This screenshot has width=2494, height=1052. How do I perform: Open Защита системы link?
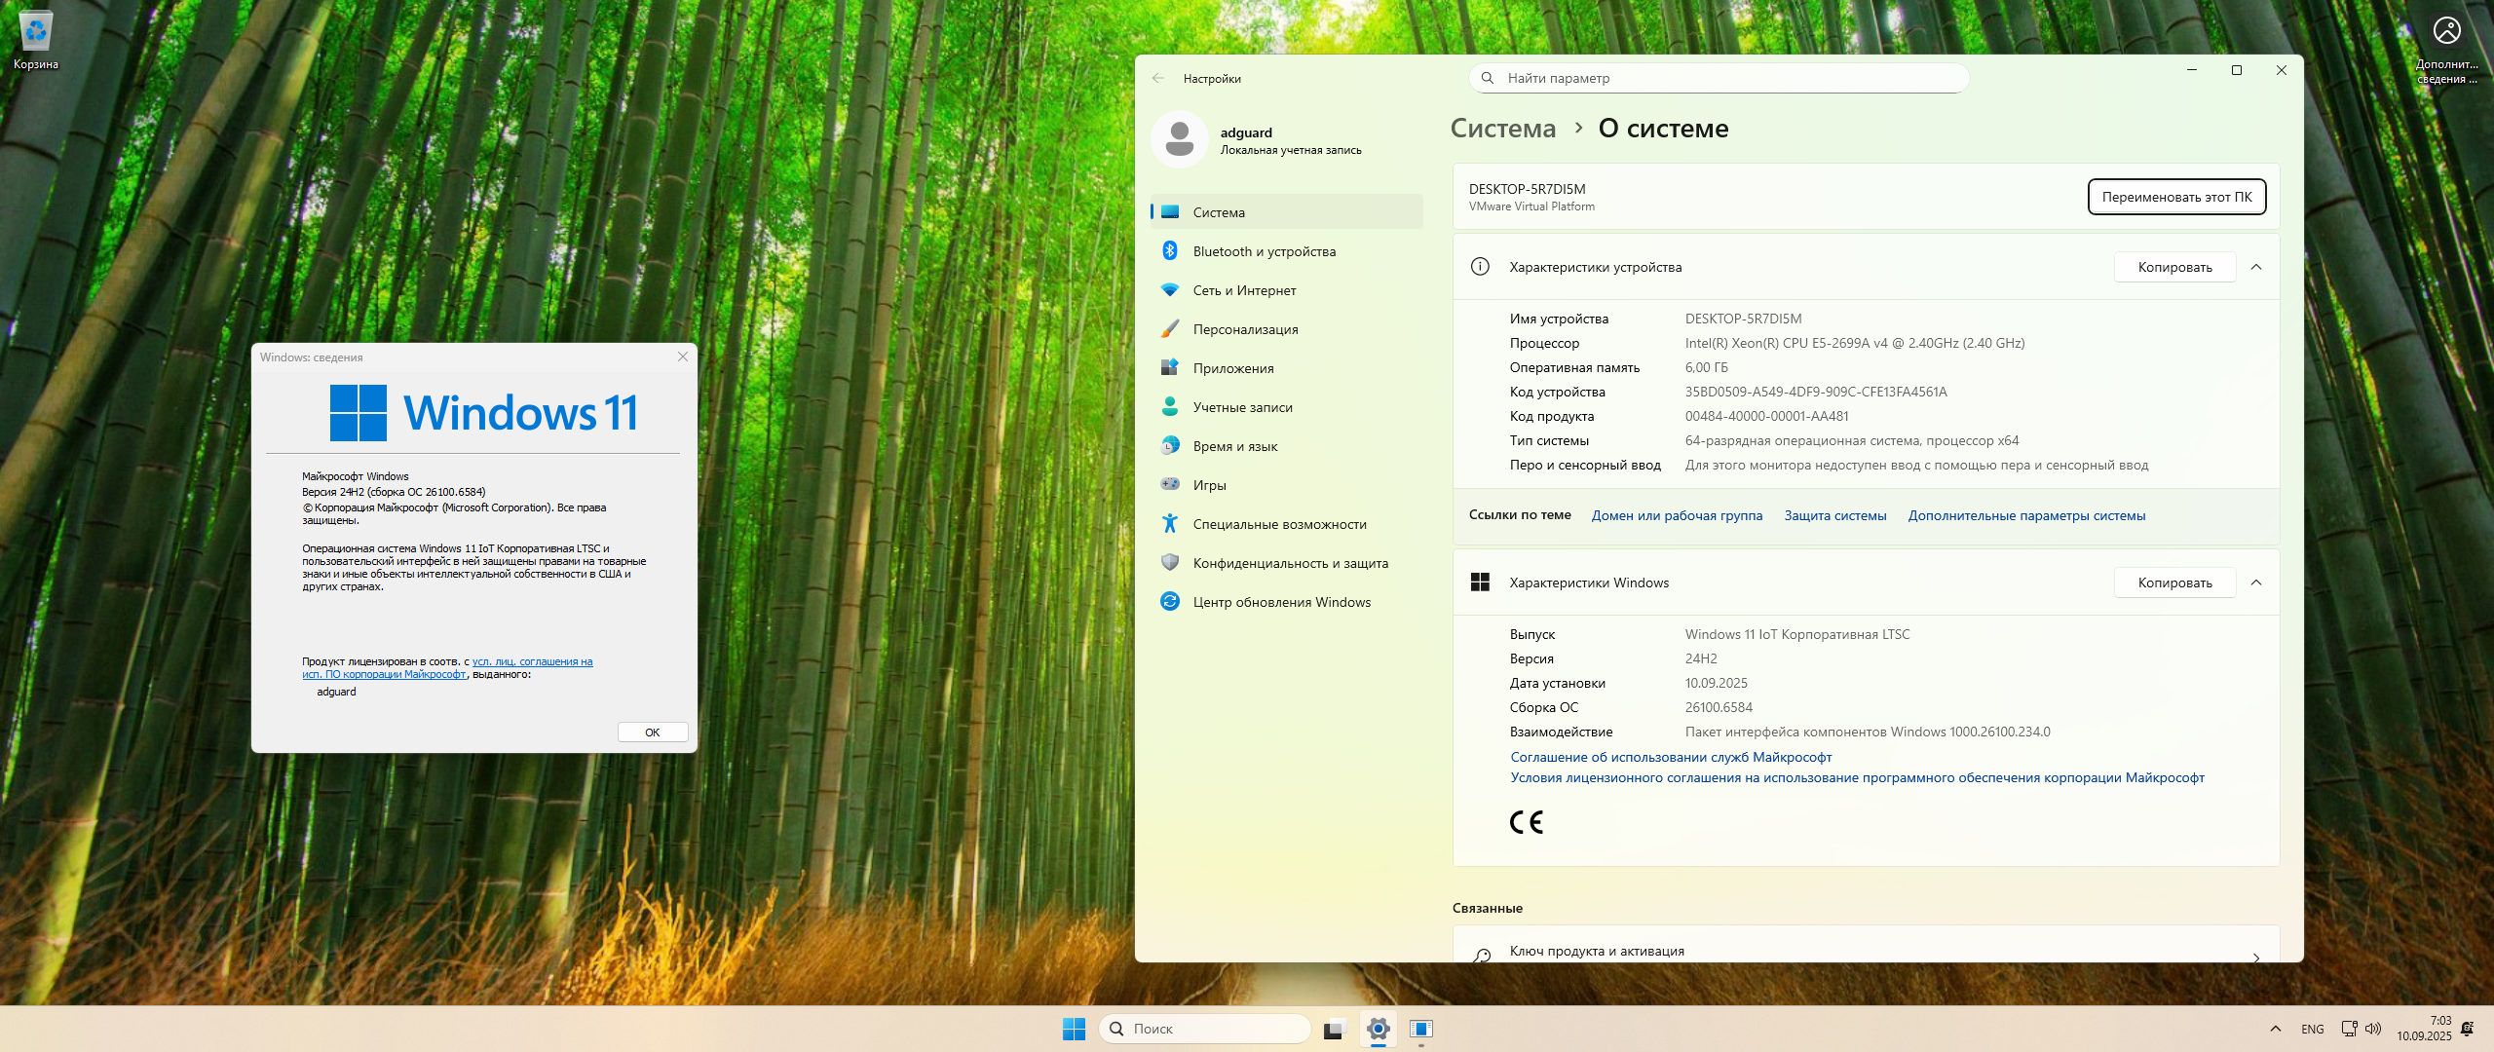coord(1835,515)
